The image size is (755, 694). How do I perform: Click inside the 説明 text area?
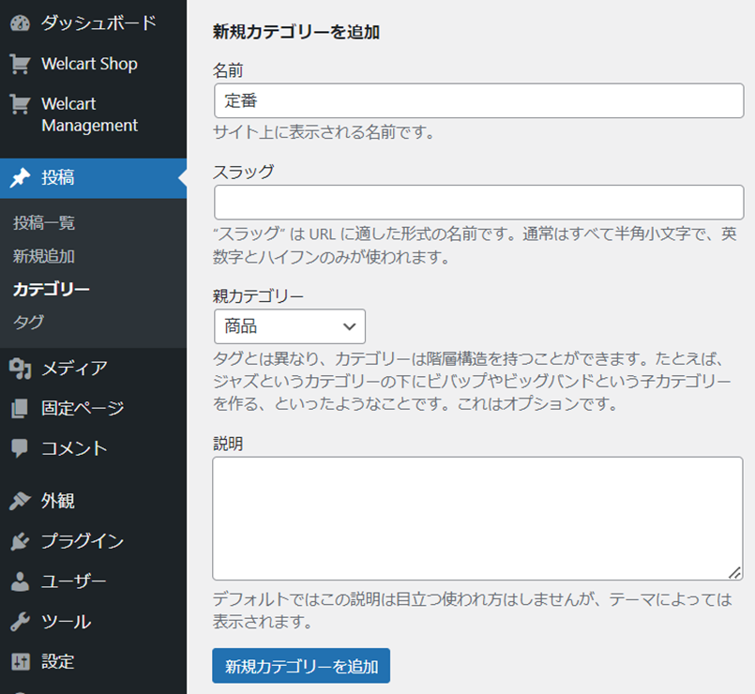(476, 519)
